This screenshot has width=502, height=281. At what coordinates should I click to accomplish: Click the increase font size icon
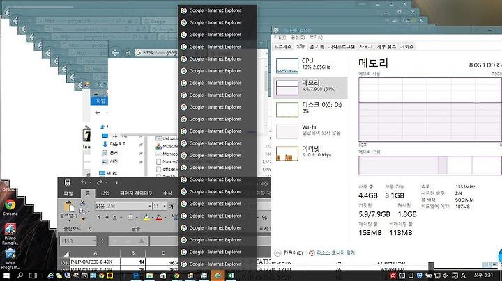pyautogui.click(x=172, y=206)
